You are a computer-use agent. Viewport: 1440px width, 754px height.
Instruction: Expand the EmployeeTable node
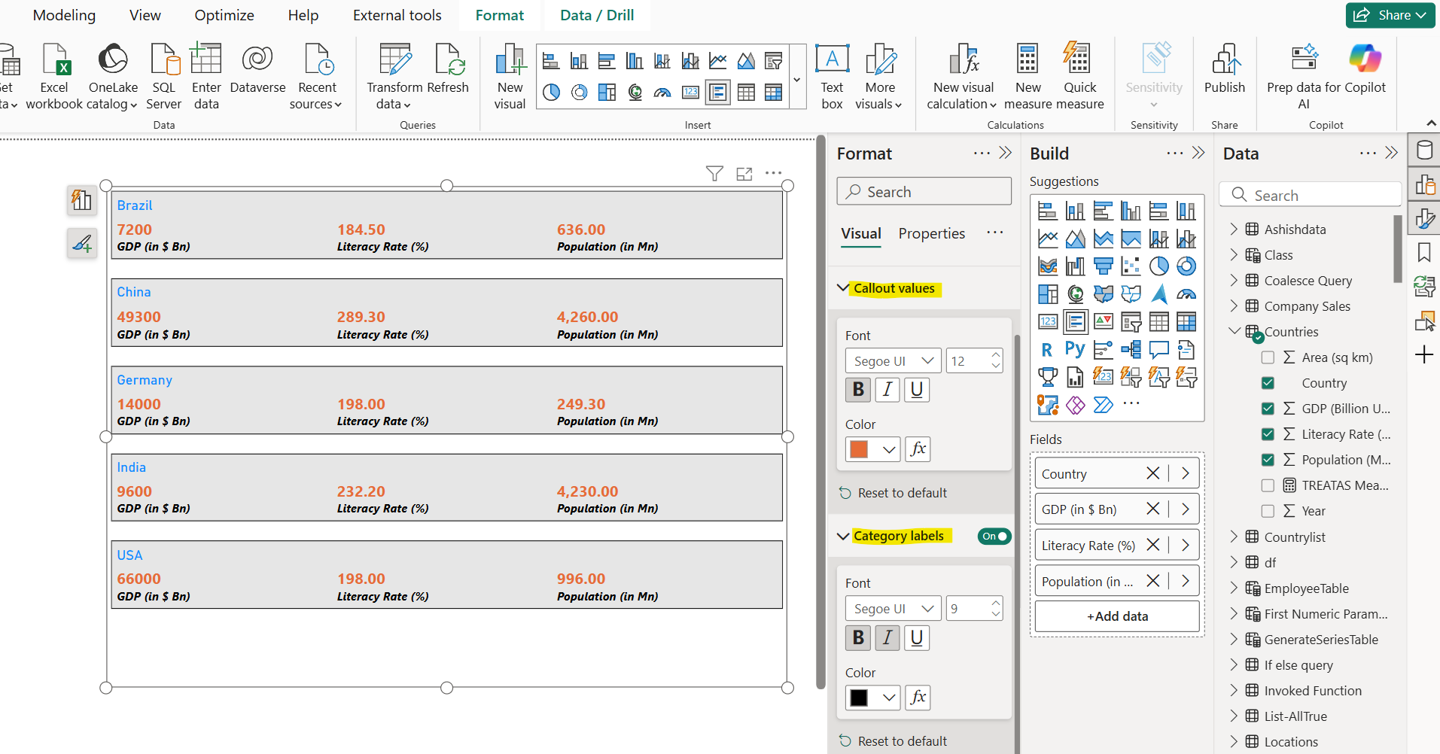pyautogui.click(x=1234, y=588)
